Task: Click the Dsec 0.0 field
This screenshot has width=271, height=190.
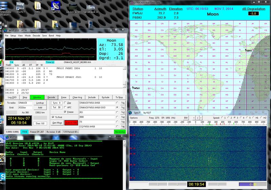Action: tap(40, 123)
